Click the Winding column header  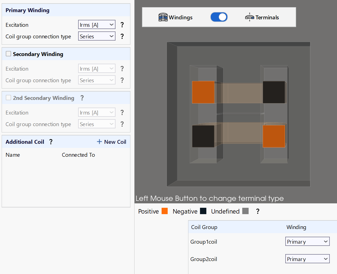tap(296, 227)
